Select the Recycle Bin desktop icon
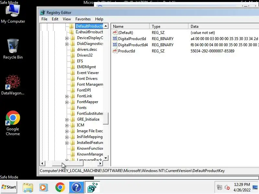 (13, 49)
